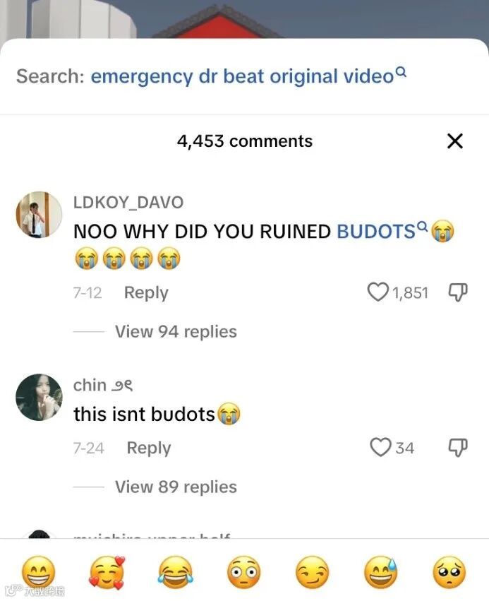Open search for emergency dr beat original video
The width and height of the screenshot is (489, 601).
(248, 76)
